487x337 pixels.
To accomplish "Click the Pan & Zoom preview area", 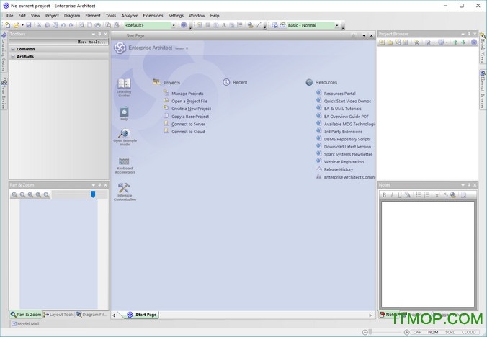I will coord(58,254).
